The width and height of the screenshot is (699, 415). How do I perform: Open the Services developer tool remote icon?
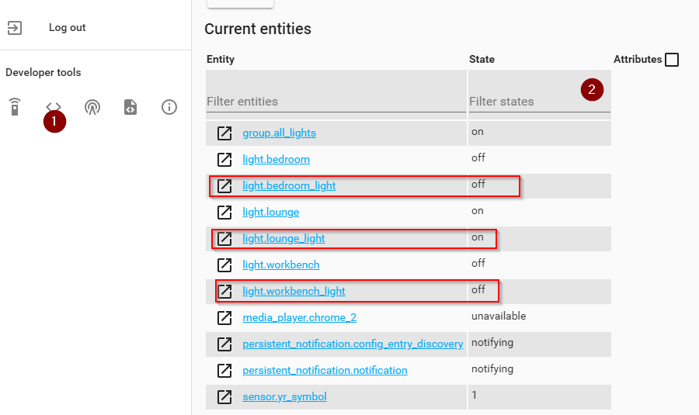click(x=14, y=107)
